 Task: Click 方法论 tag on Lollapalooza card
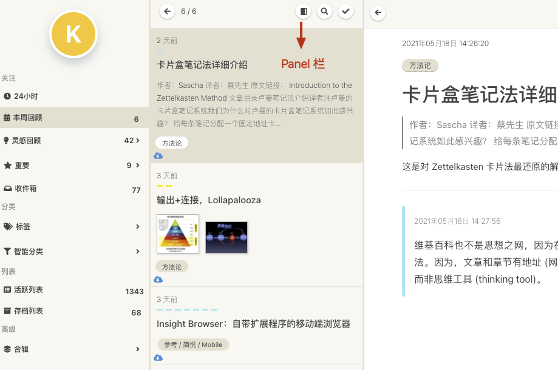[172, 266]
